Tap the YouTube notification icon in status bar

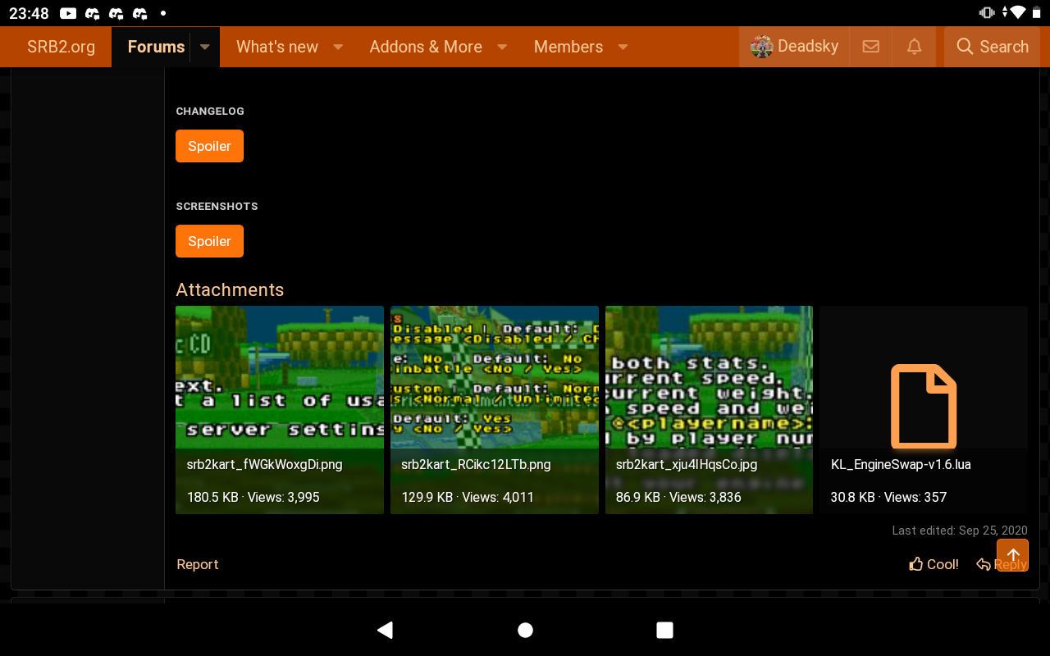69,13
